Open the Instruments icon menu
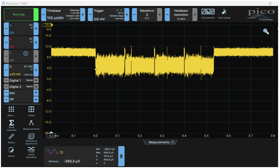This screenshot has width=279, height=168. [208, 12]
